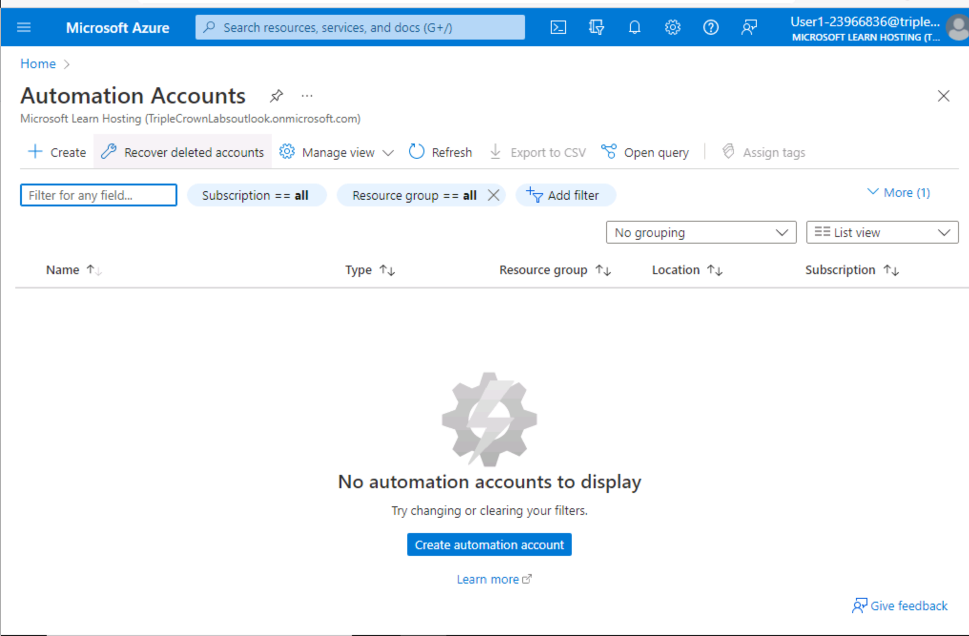
Task: Launch Cloud Shell from the top bar
Action: (558, 27)
